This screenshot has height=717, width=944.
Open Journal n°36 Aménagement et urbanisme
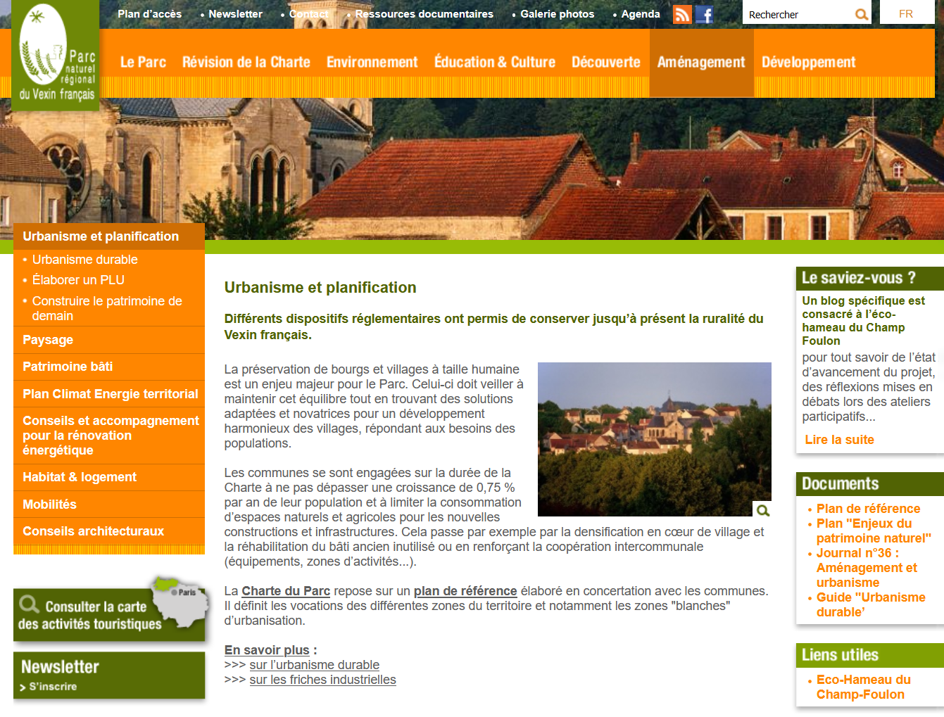pos(867,568)
